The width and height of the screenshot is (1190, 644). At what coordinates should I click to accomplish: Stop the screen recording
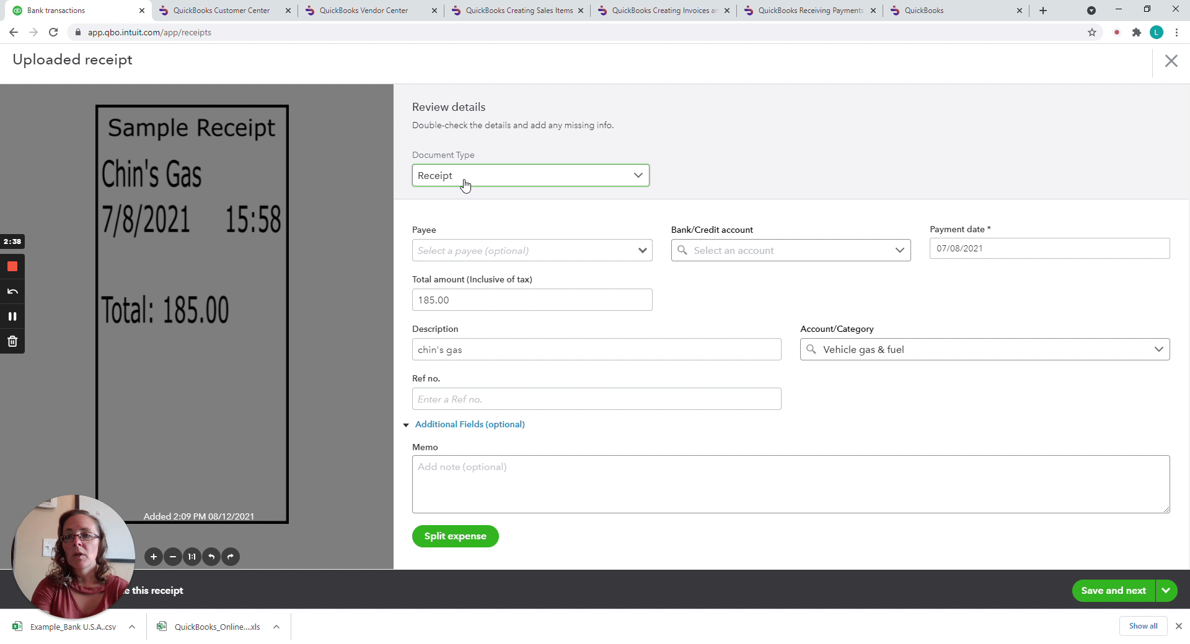[x=12, y=266]
